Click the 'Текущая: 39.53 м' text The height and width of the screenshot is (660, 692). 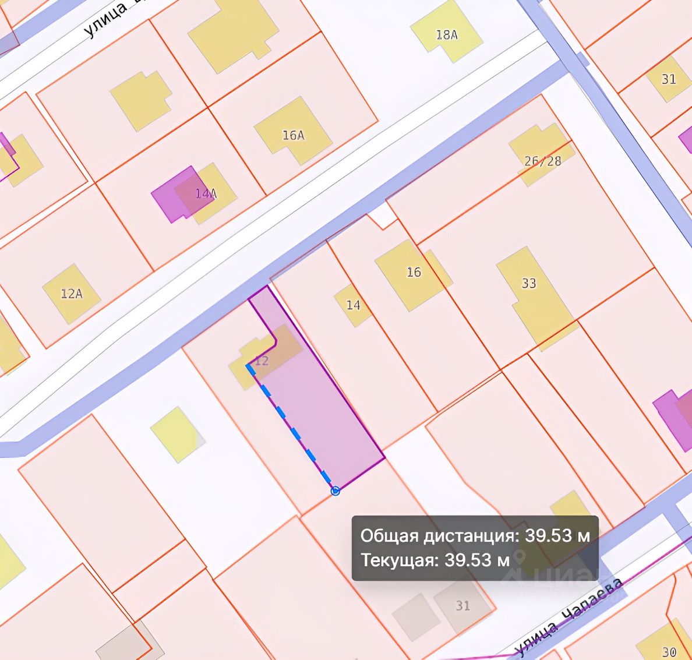click(x=435, y=560)
